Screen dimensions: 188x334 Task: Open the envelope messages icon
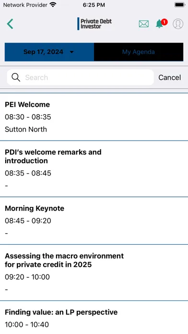point(144,24)
